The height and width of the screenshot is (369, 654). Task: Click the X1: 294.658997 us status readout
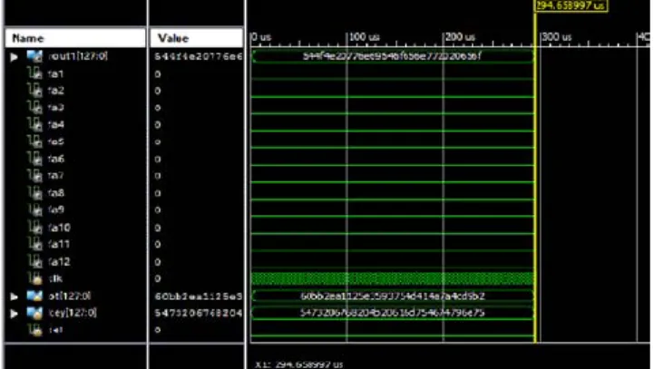(x=299, y=364)
